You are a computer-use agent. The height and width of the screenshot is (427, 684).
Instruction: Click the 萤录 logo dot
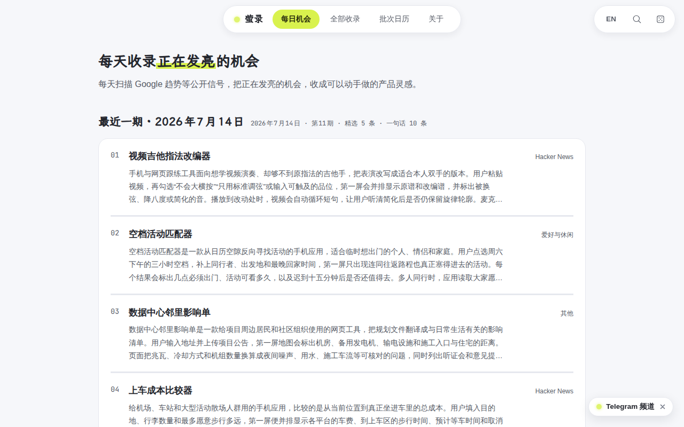(x=237, y=20)
